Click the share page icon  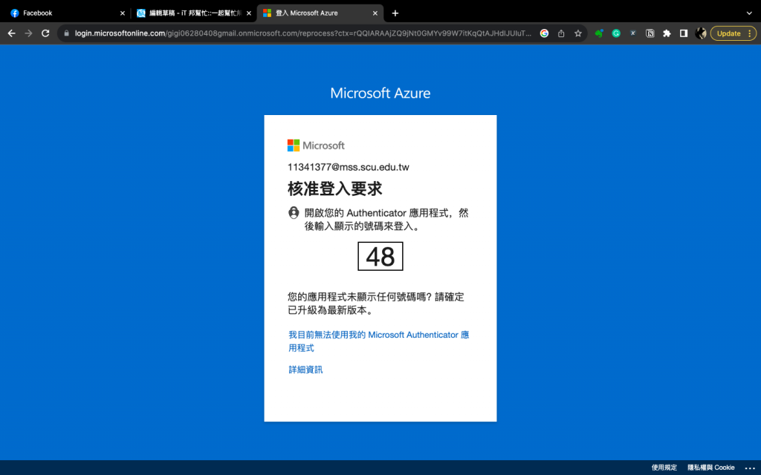click(x=561, y=33)
